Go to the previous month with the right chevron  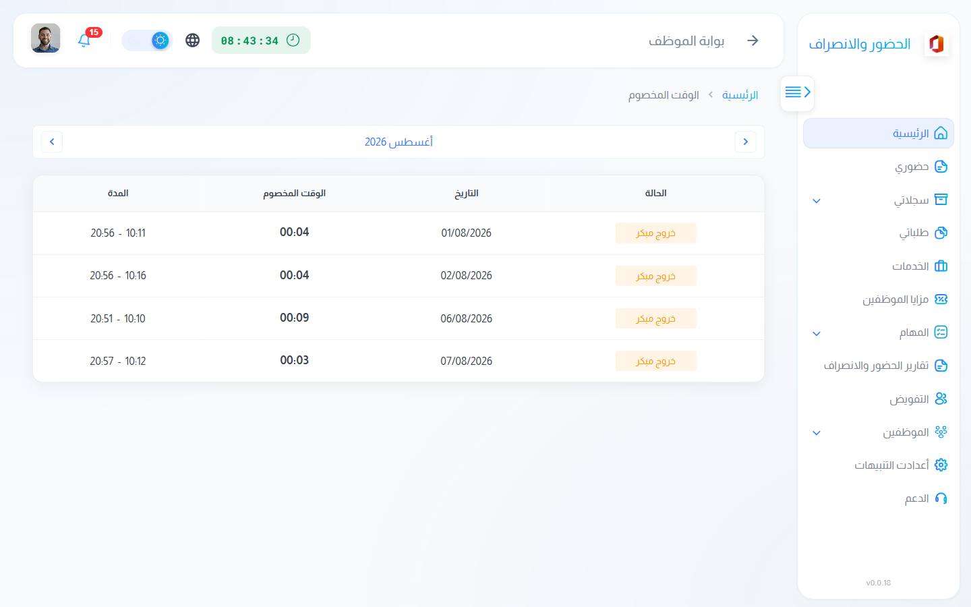click(745, 142)
